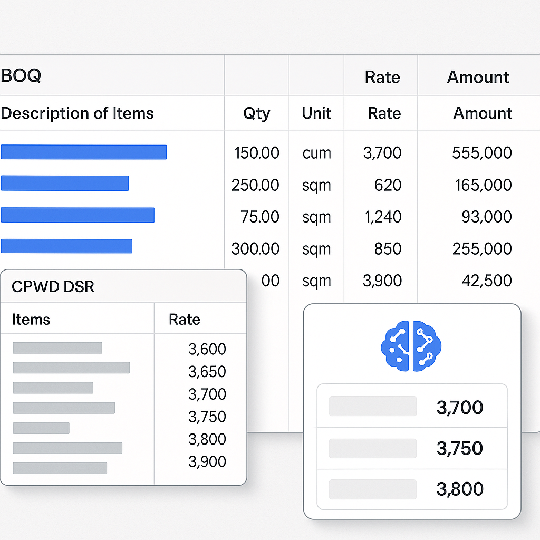This screenshot has width=540, height=540.
Task: Click the Description of Items column header
Action: point(77,113)
